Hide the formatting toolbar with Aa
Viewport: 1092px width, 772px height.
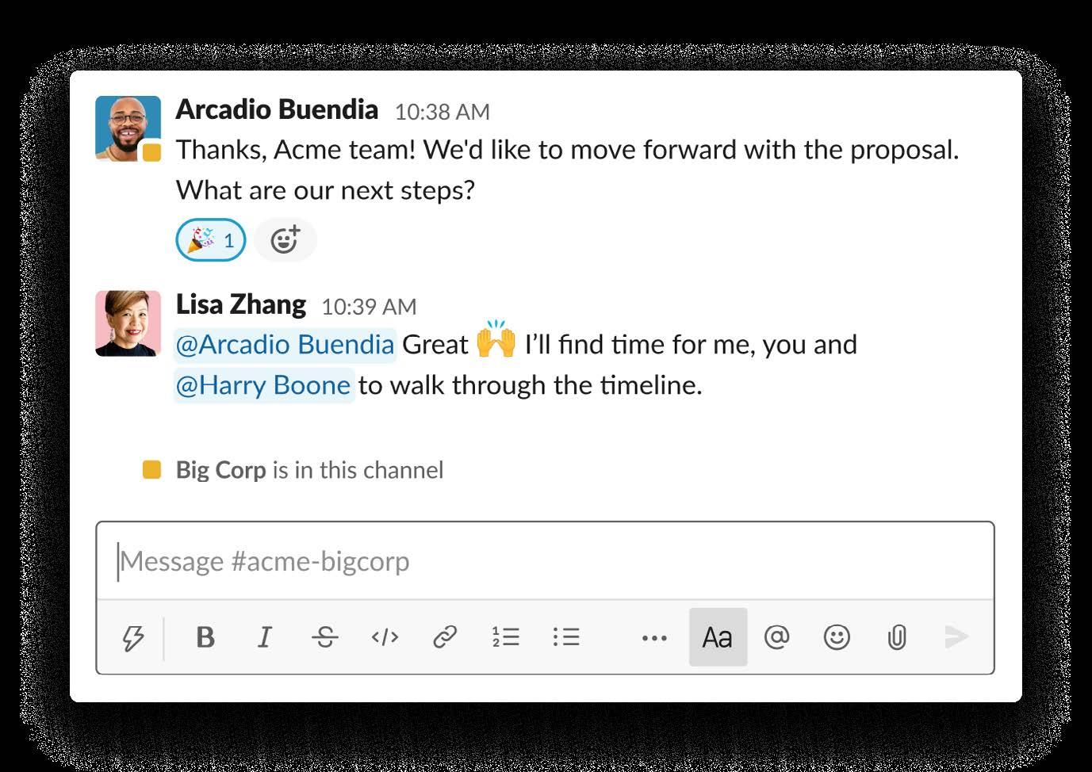[x=718, y=637]
